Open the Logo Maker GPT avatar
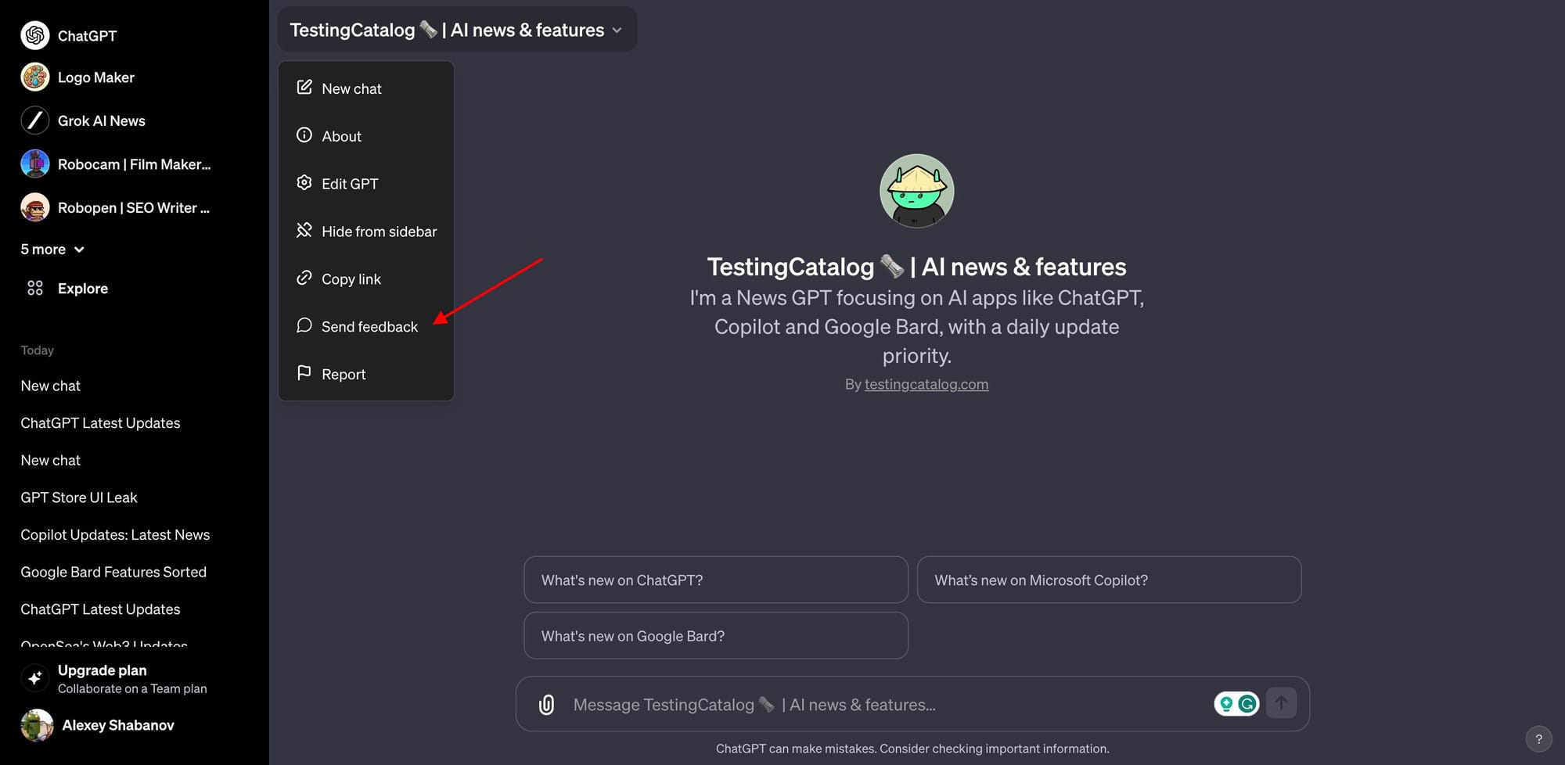Image resolution: width=1565 pixels, height=765 pixels. pos(35,77)
